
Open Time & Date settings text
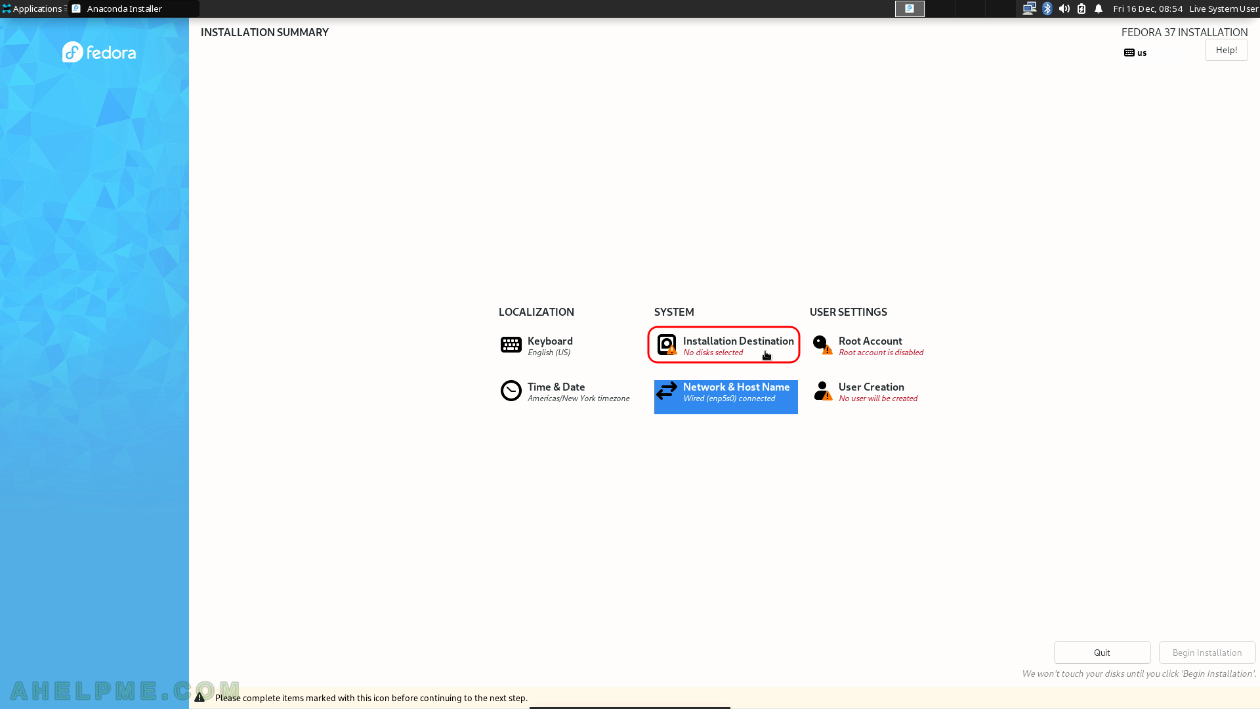(x=556, y=387)
